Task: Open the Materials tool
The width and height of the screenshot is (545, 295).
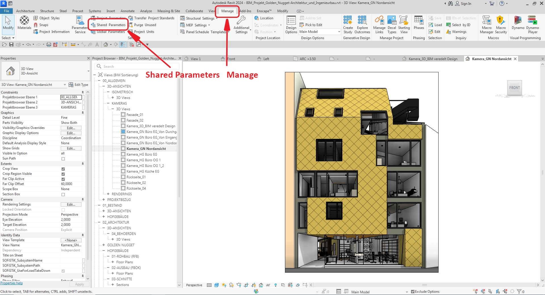Action: click(24, 23)
